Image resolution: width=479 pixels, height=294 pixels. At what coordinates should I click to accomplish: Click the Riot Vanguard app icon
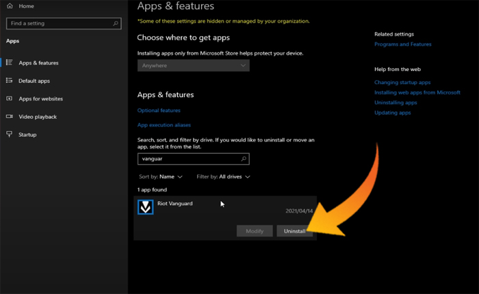(x=145, y=207)
